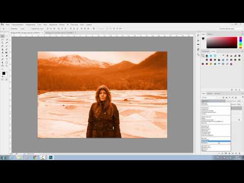Click the Windows Start button
Screen dimensions: 244x183
[x=3, y=158]
